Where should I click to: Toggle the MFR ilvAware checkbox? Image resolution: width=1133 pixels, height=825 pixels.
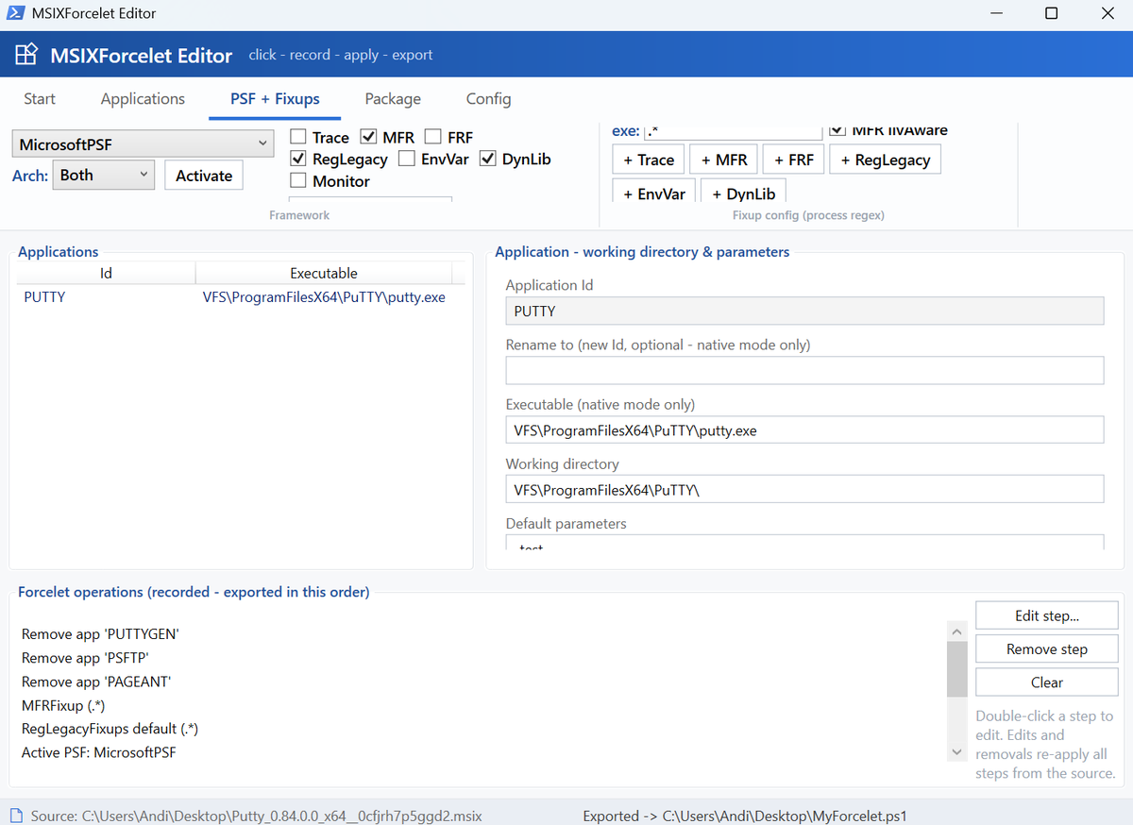pyautogui.click(x=837, y=130)
